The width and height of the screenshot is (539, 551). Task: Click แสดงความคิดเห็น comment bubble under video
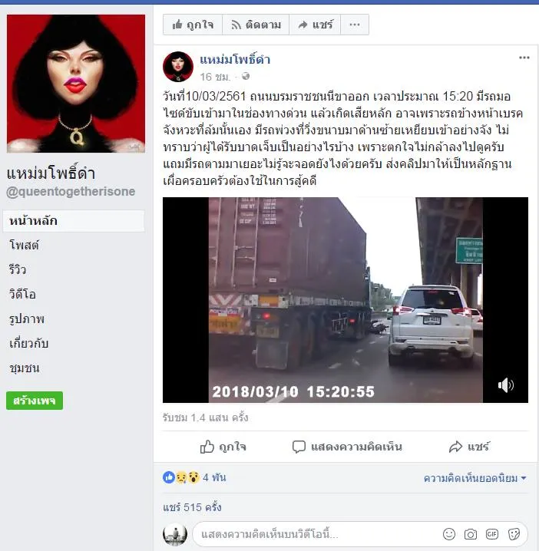(x=347, y=447)
